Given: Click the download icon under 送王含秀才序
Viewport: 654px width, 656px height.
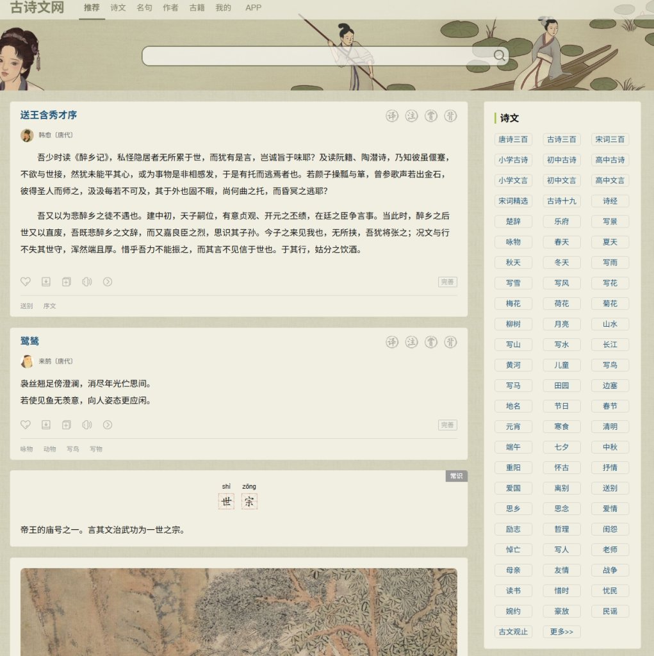Looking at the screenshot, I should click(x=46, y=282).
